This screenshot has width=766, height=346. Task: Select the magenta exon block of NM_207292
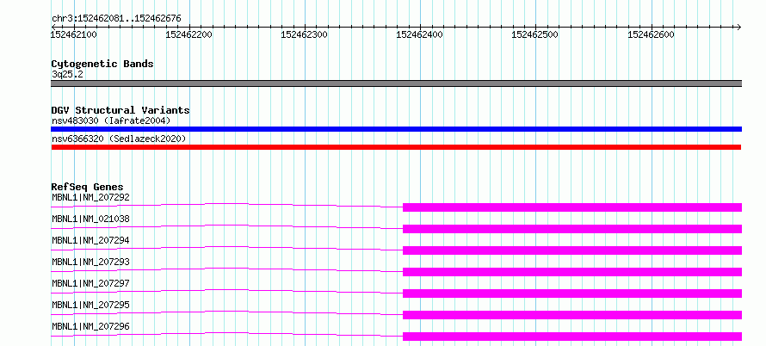(572, 207)
